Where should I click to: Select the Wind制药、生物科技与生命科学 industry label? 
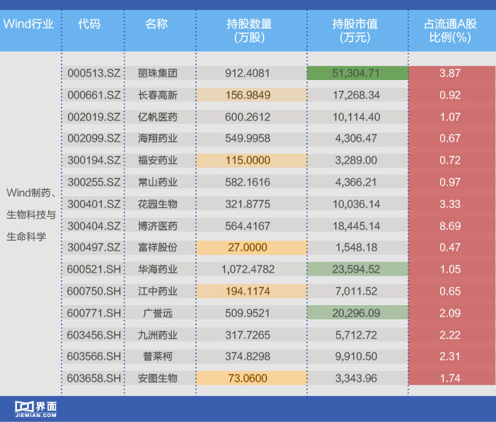31,215
